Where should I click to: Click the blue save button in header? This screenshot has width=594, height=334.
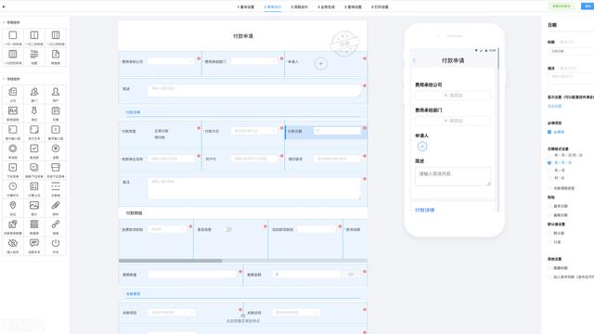(x=588, y=6)
